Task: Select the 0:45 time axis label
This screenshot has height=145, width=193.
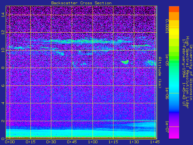Action: 72,142
